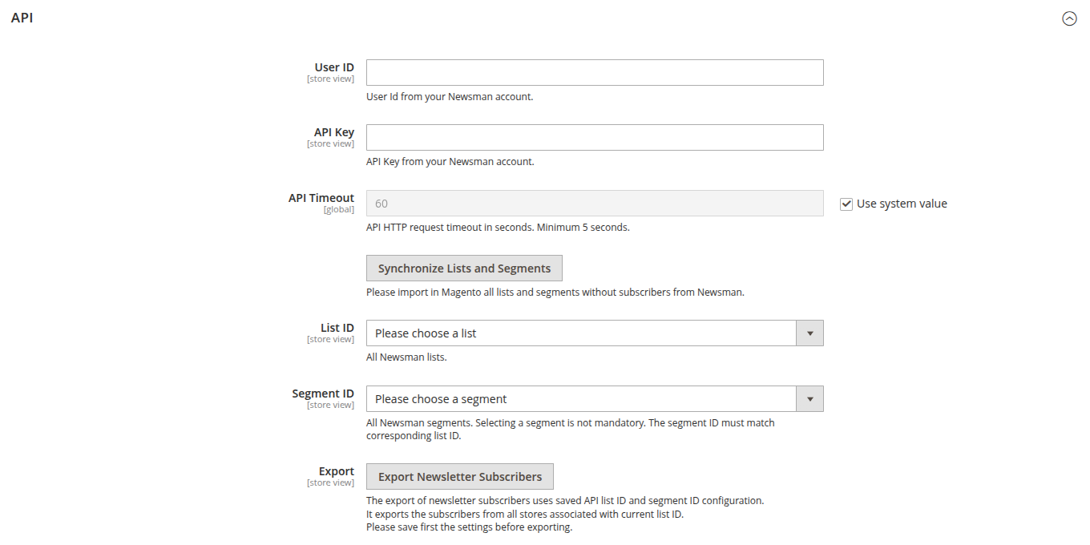Image resolution: width=1090 pixels, height=545 pixels.
Task: Open the 'Please choose a segment' dropdown
Action: (580, 399)
